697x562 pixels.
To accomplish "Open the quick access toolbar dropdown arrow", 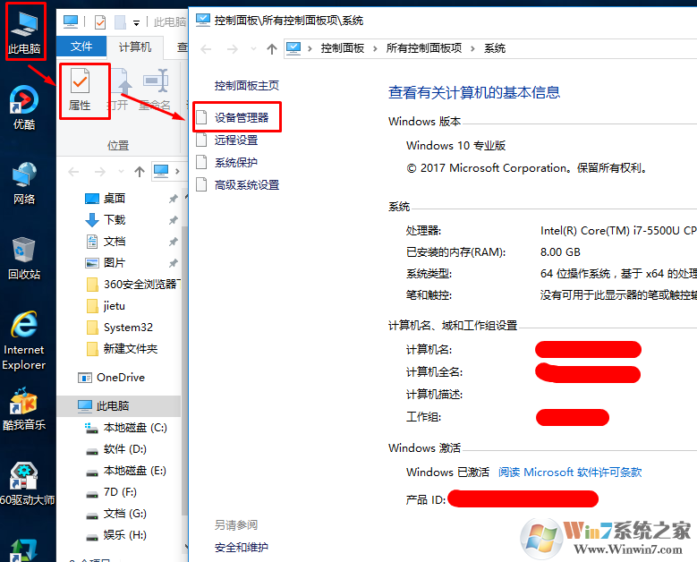I will pos(137,22).
